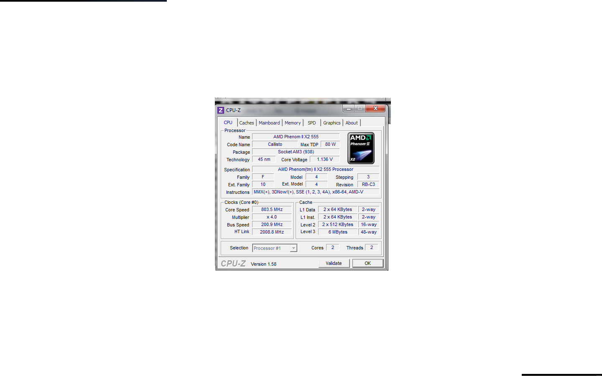Select the Memory tab
The image size is (602, 376).
tap(293, 123)
